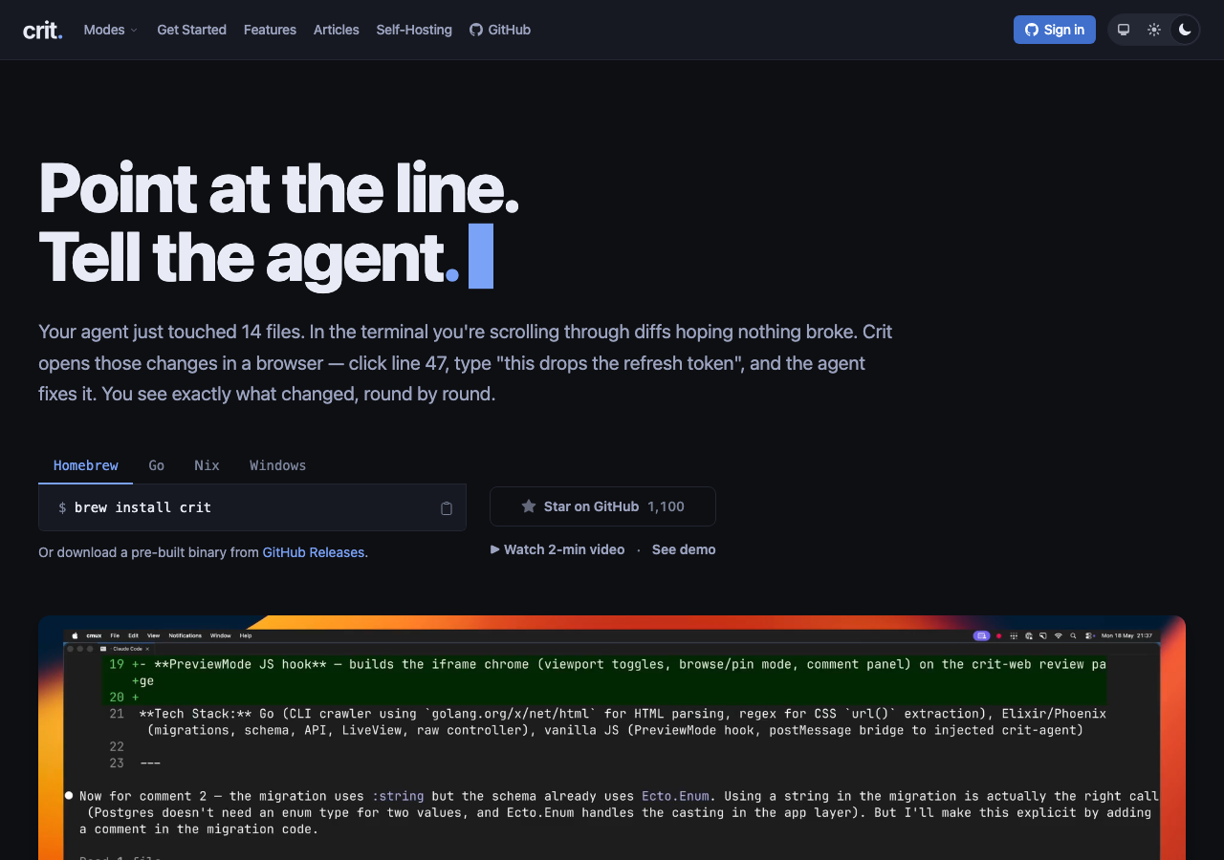Open the See demo link
Screen dimensions: 1224x860
[x=684, y=549]
